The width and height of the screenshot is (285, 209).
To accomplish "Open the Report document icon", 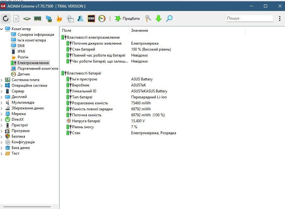I will point(16,19).
